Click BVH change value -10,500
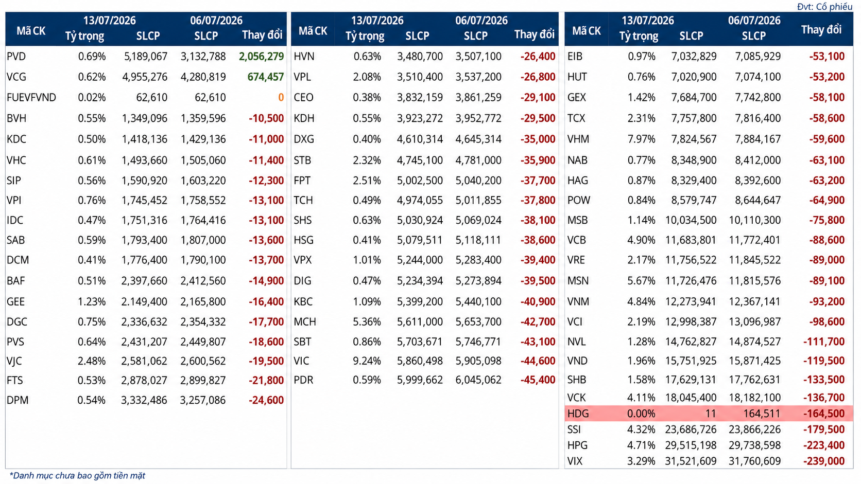 click(x=266, y=118)
